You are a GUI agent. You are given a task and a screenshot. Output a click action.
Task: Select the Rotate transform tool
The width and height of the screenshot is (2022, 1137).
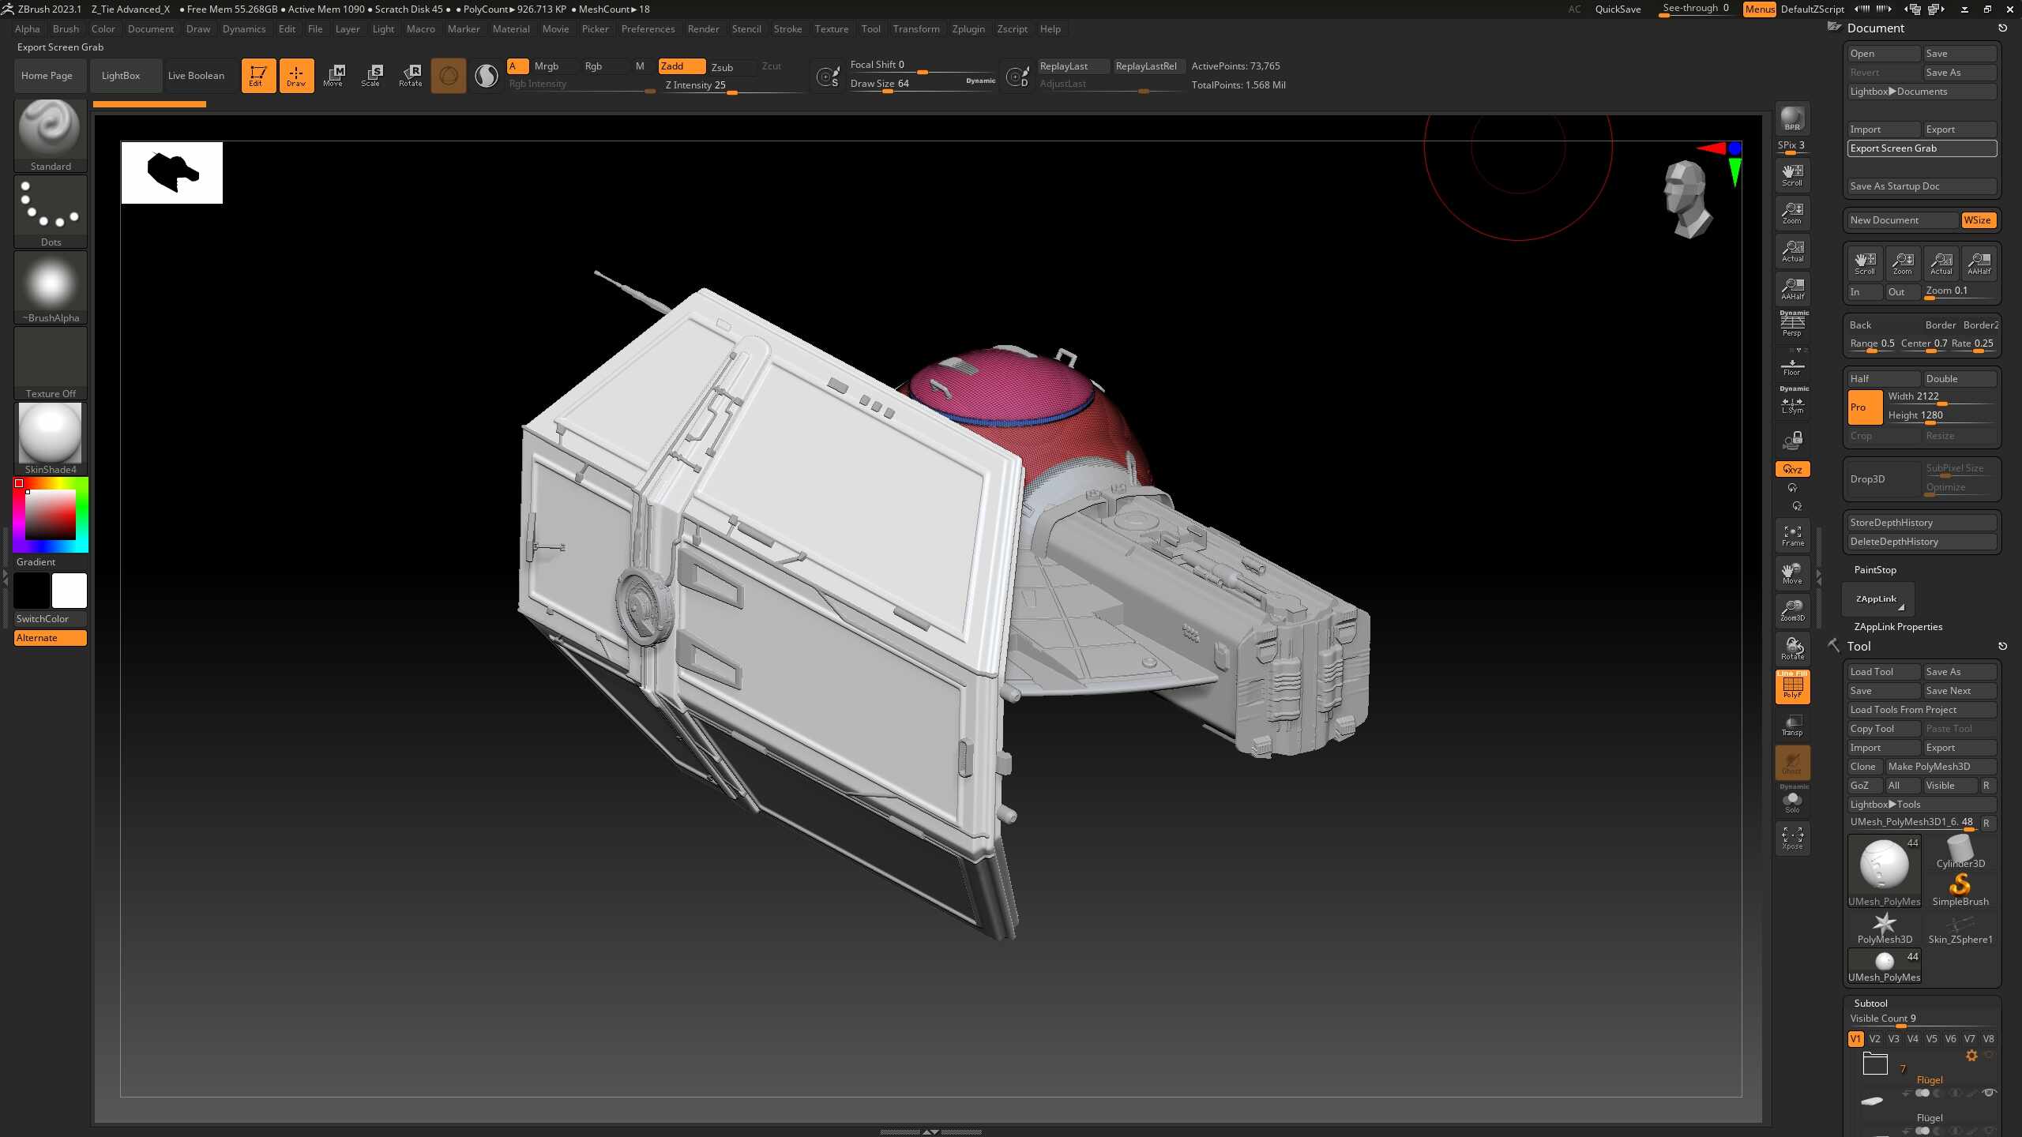[x=410, y=76]
